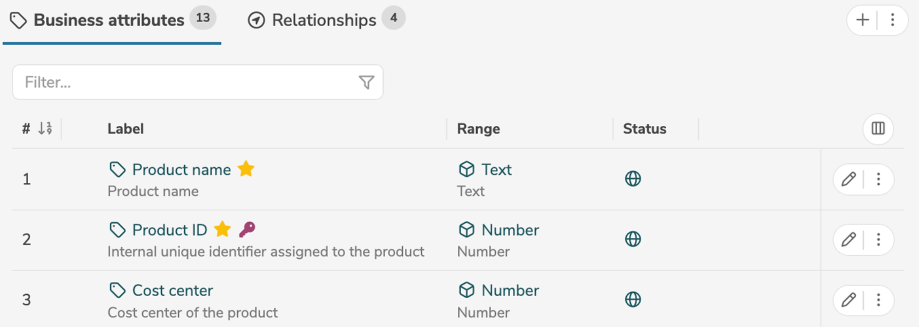Click the Filter text input field
919x327 pixels.
pyautogui.click(x=183, y=82)
